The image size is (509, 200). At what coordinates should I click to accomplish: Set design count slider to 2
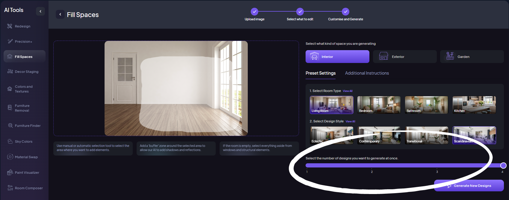coord(372,165)
